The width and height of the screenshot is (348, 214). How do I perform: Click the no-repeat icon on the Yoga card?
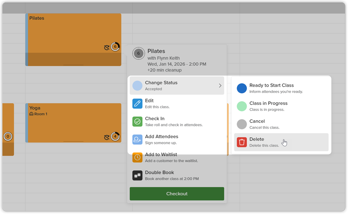click(x=107, y=137)
